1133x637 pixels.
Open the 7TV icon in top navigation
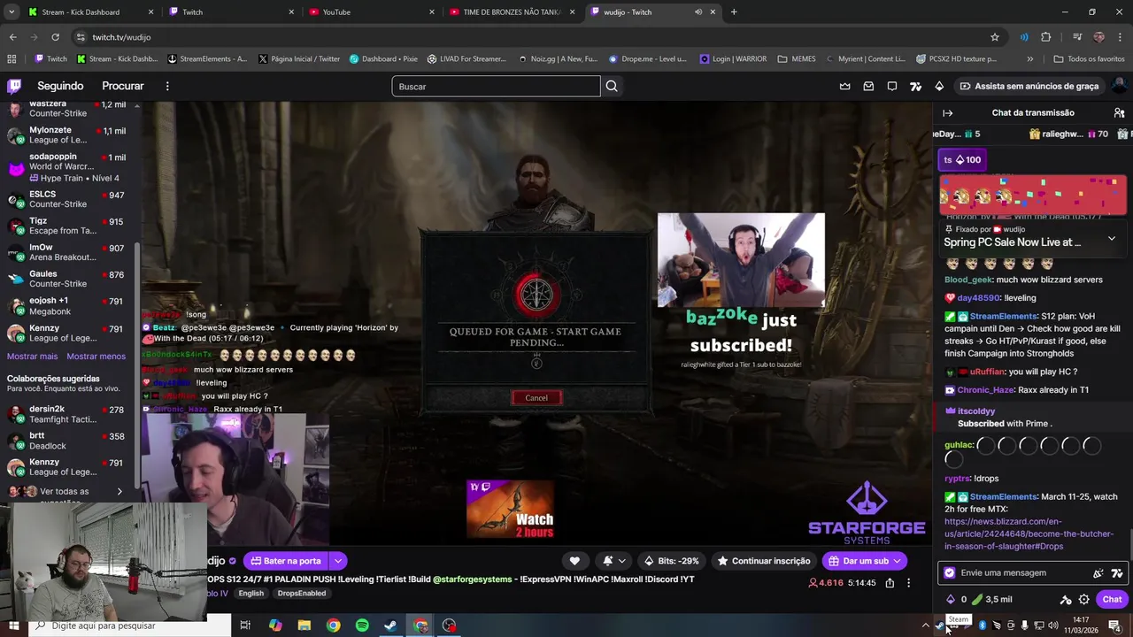point(915,86)
